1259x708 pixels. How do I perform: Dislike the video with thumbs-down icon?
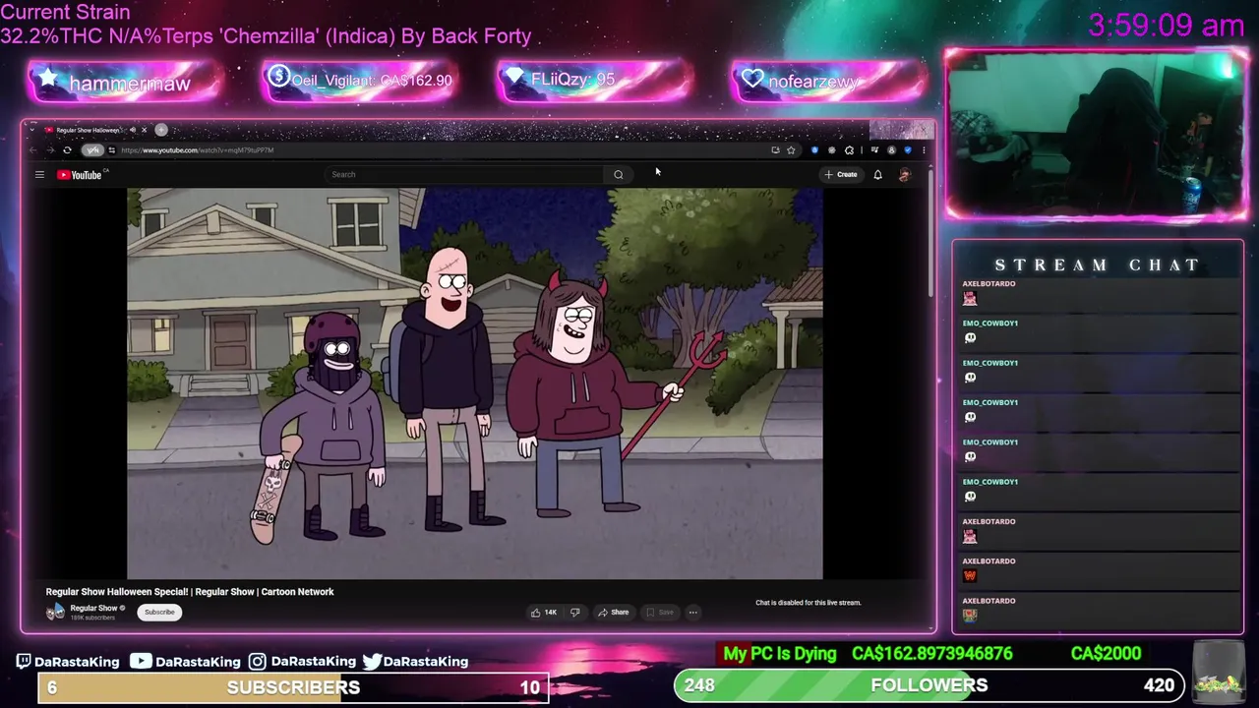click(574, 612)
